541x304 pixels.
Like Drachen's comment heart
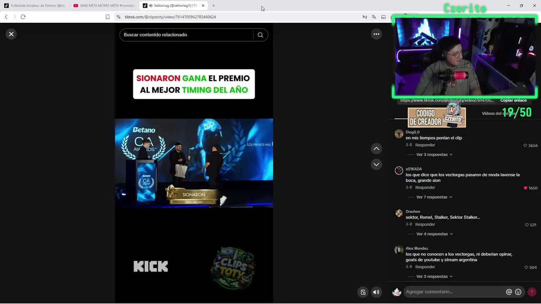527,225
